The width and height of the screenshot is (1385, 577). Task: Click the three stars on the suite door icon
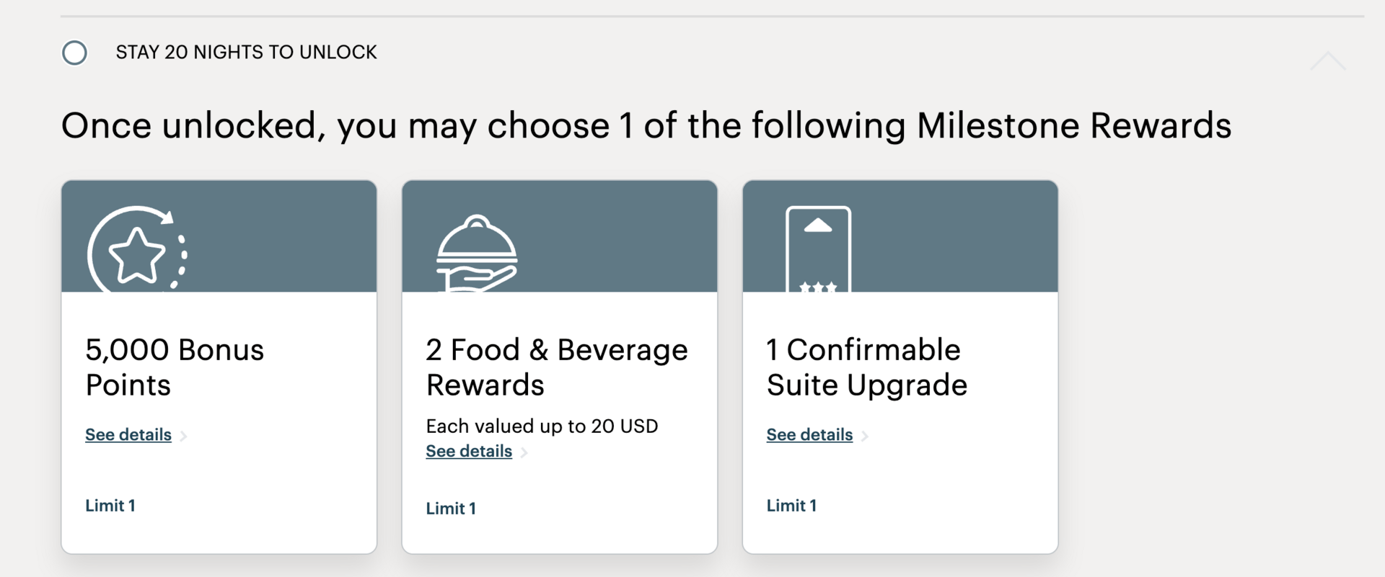coord(819,286)
